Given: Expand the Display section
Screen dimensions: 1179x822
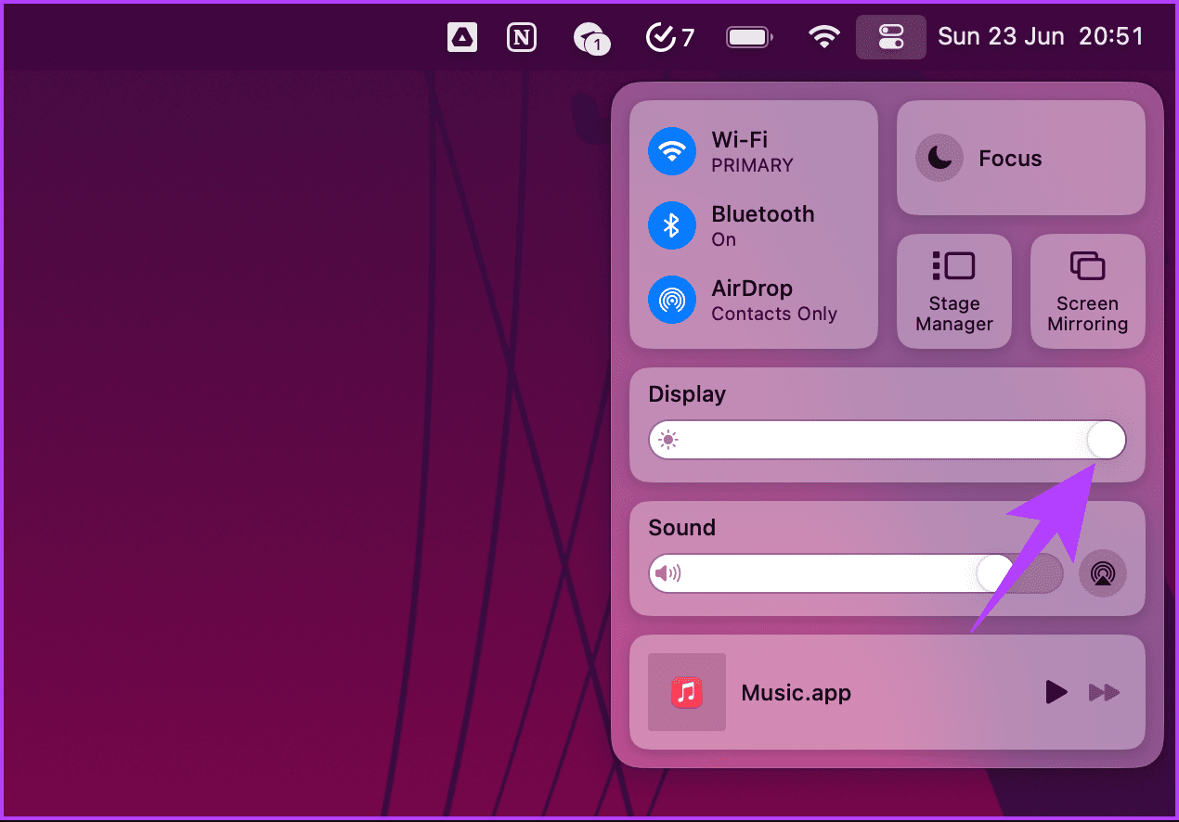Looking at the screenshot, I should [687, 394].
